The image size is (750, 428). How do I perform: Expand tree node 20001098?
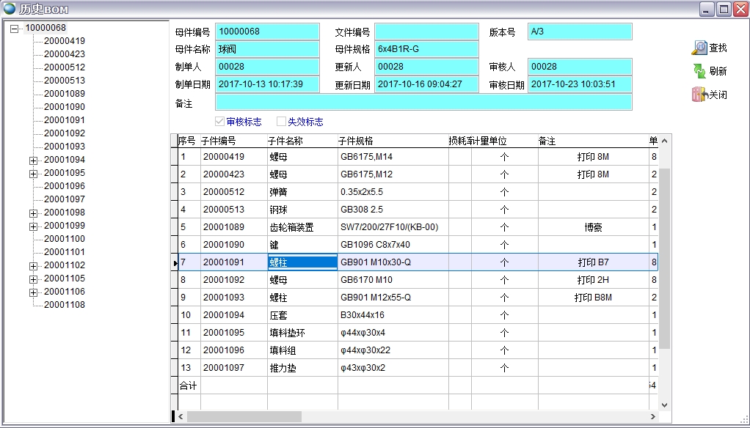[33, 213]
